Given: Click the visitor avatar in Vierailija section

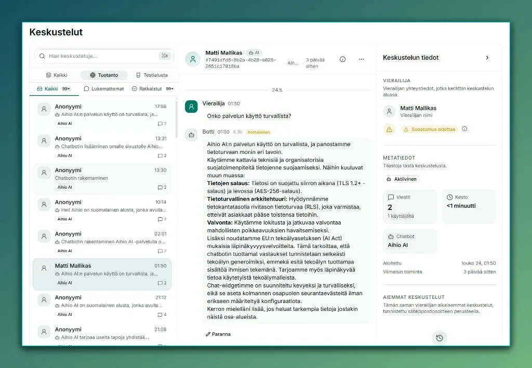Looking at the screenshot, I should point(389,111).
